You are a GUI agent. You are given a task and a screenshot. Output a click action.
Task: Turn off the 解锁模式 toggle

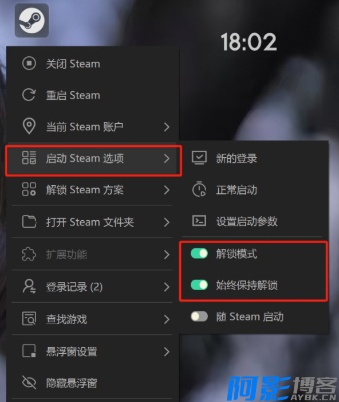click(199, 253)
